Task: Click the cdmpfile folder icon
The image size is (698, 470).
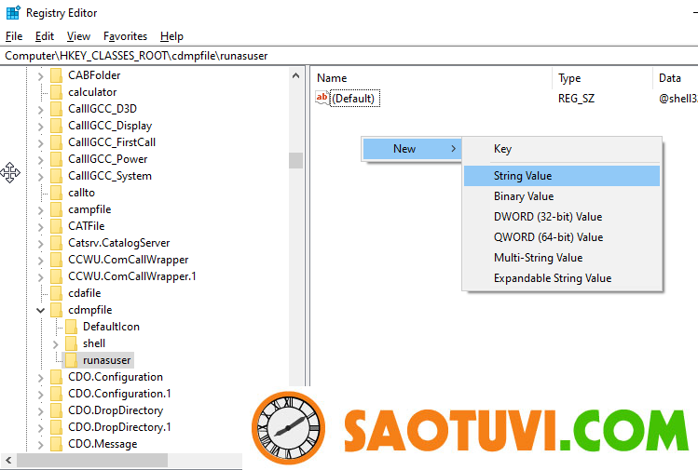Action: pos(57,310)
